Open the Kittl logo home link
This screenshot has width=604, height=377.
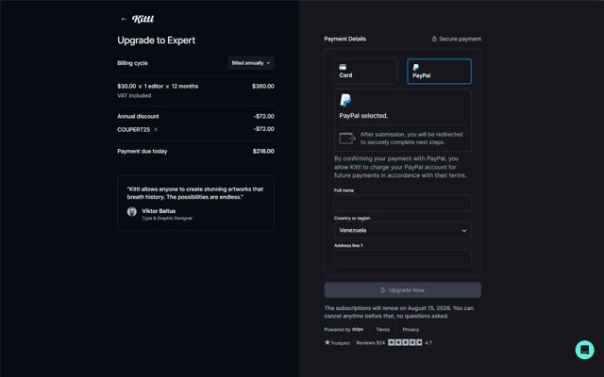pyautogui.click(x=143, y=19)
